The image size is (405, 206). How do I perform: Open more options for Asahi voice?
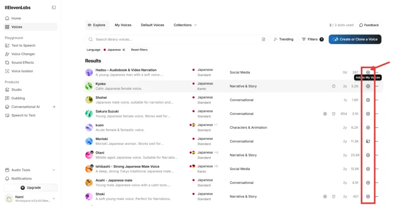click(x=377, y=183)
